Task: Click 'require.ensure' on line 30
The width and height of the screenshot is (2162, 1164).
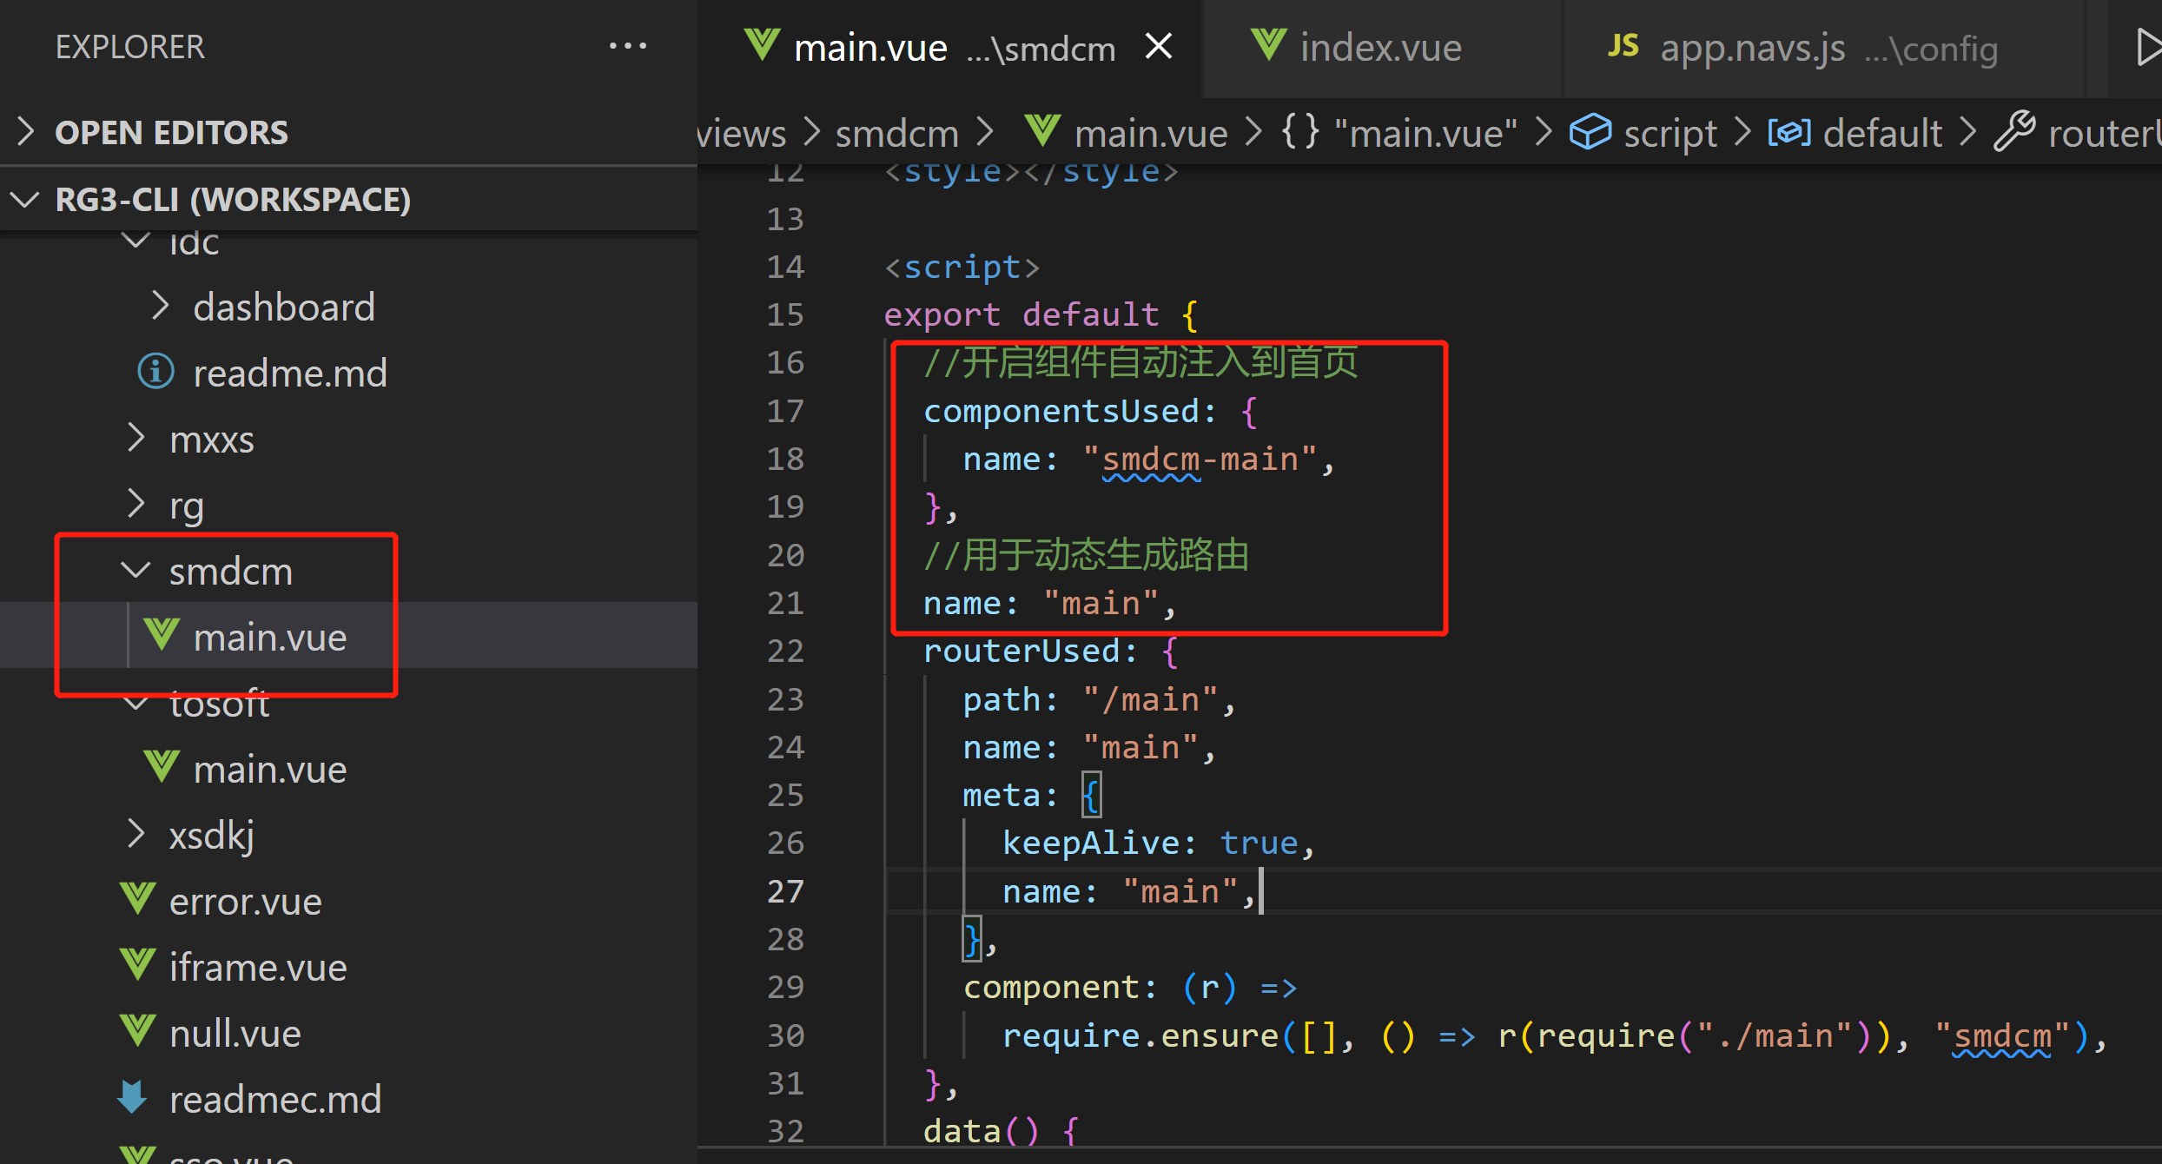Action: (x=1141, y=1035)
